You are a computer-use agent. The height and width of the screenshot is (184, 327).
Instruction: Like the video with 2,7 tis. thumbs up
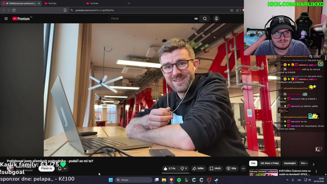pyautogui.click(x=170, y=168)
